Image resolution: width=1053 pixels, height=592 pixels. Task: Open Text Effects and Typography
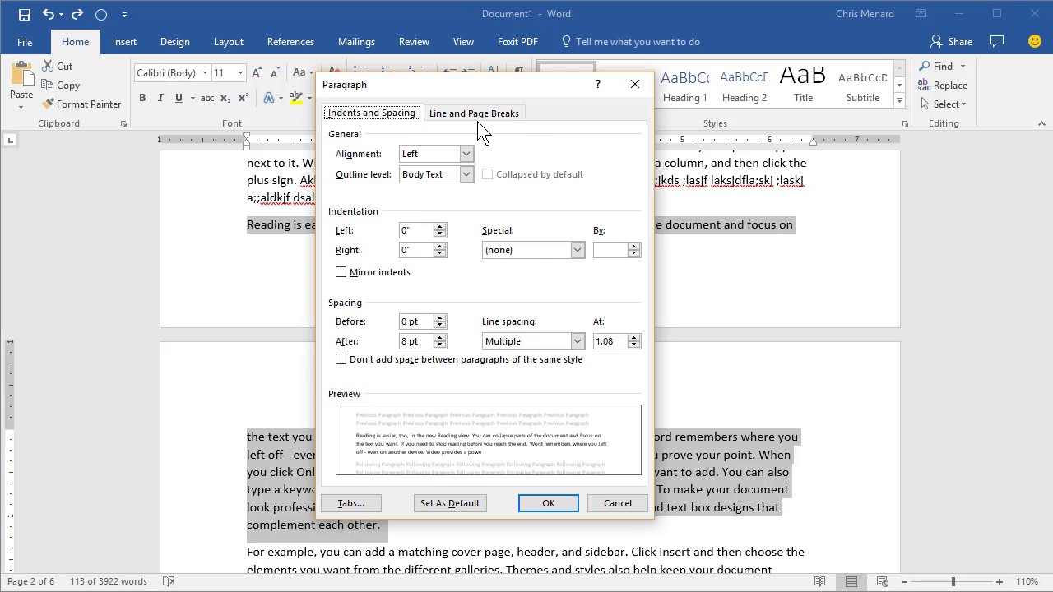click(270, 98)
